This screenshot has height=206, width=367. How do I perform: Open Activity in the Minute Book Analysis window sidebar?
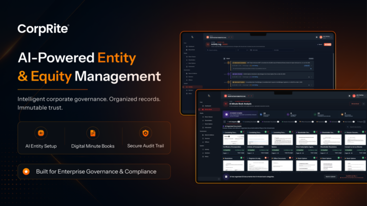click(205, 149)
